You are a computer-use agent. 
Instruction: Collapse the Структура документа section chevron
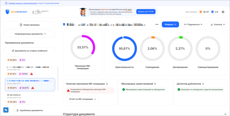(x=225, y=114)
